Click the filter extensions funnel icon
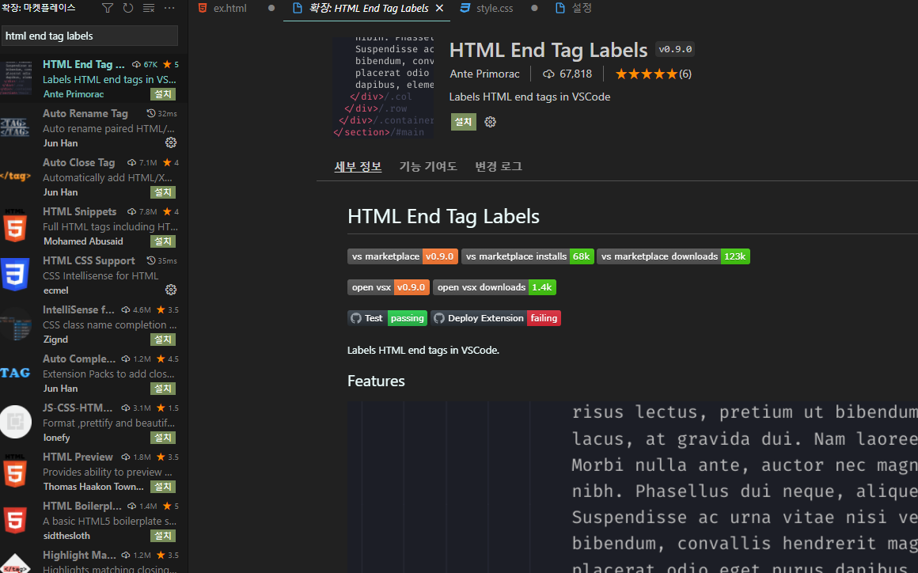The width and height of the screenshot is (918, 573). (107, 8)
